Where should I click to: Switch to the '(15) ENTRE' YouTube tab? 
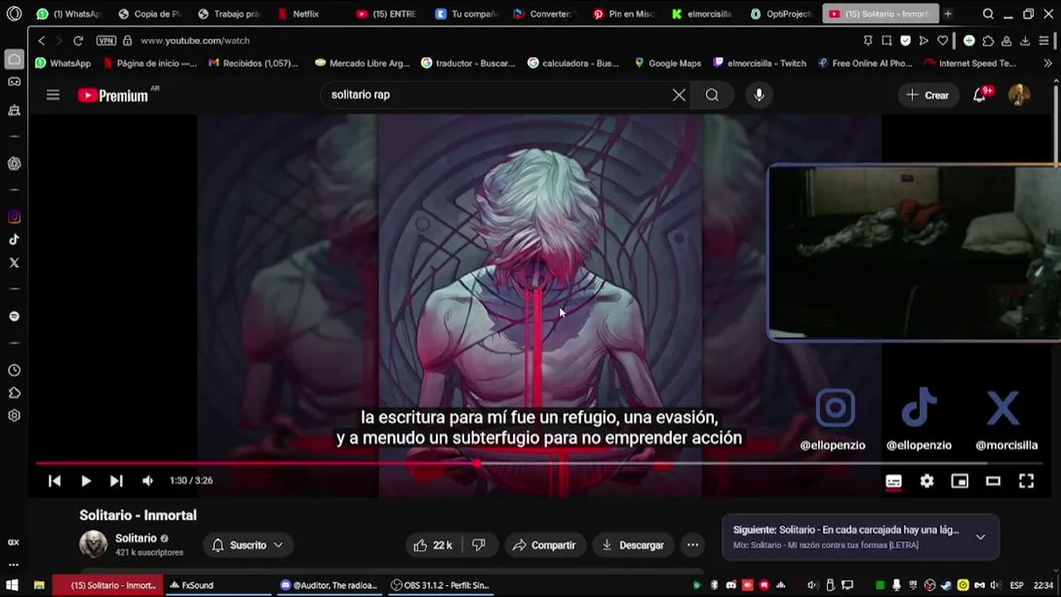coord(388,14)
